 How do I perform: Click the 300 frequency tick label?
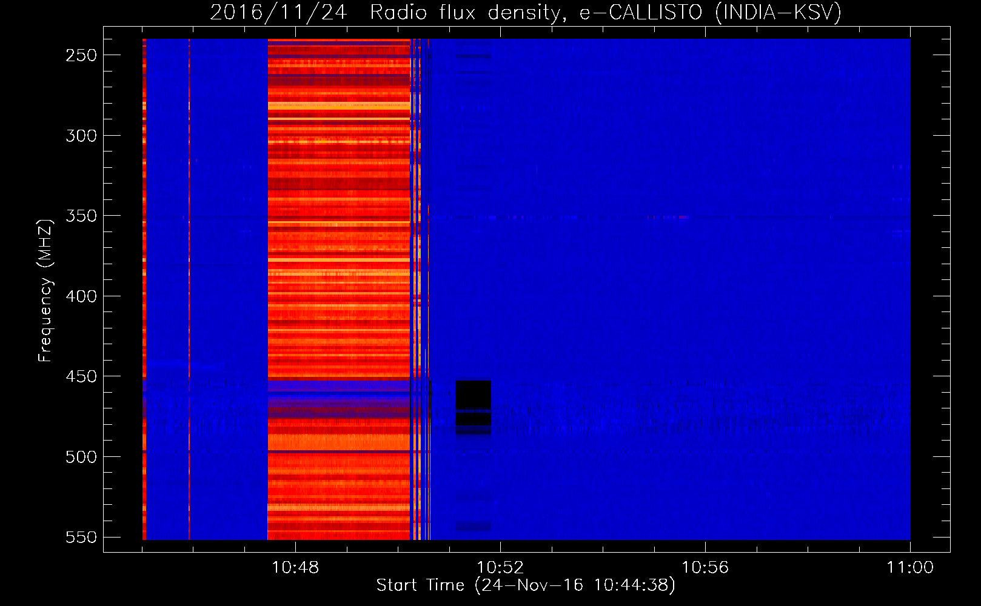pos(81,136)
